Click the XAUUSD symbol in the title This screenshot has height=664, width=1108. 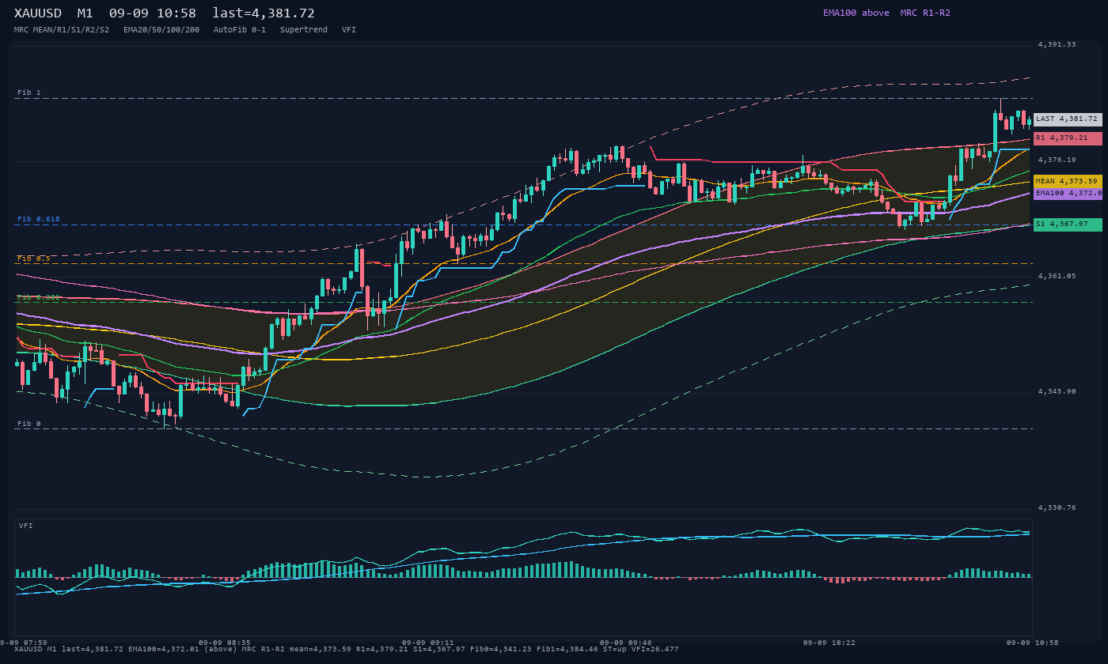tap(38, 13)
